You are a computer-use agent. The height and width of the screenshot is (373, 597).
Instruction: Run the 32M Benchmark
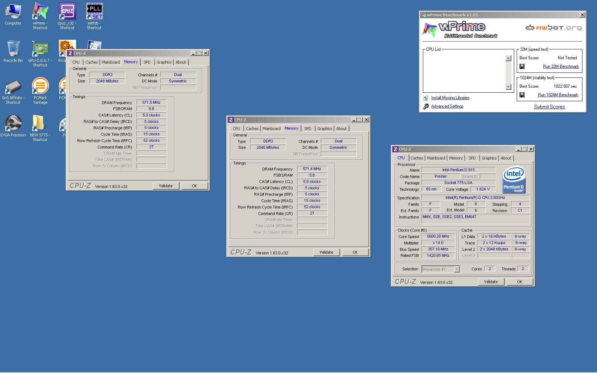pyautogui.click(x=561, y=66)
